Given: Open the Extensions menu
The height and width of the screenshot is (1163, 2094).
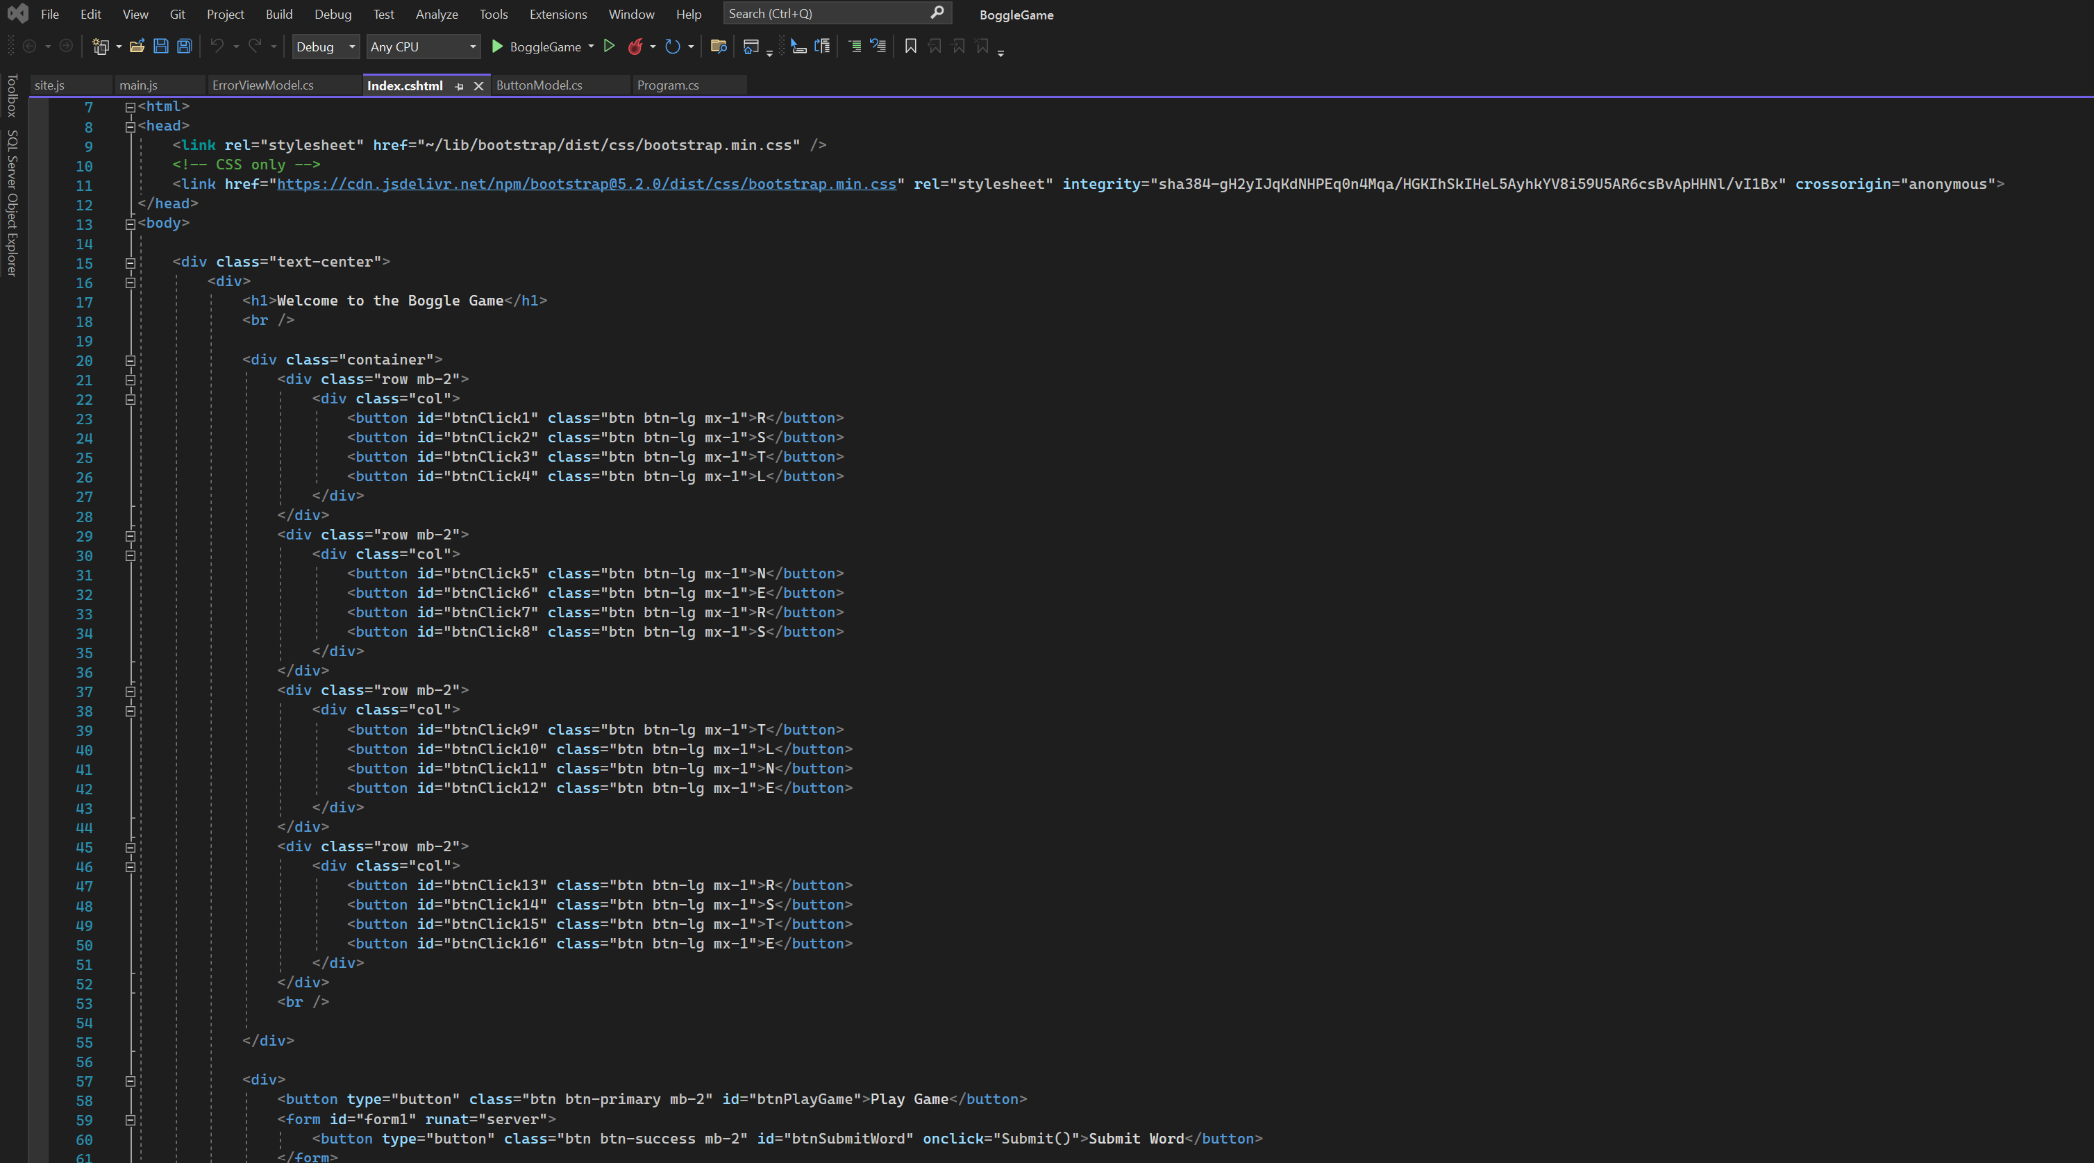Looking at the screenshot, I should coord(558,14).
